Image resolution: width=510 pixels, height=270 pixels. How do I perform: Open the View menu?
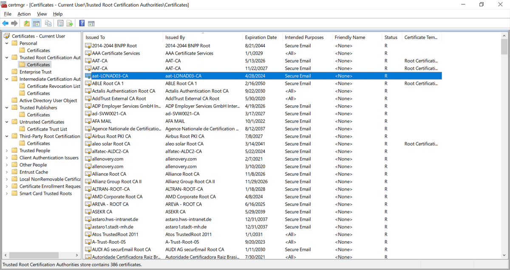[42, 14]
